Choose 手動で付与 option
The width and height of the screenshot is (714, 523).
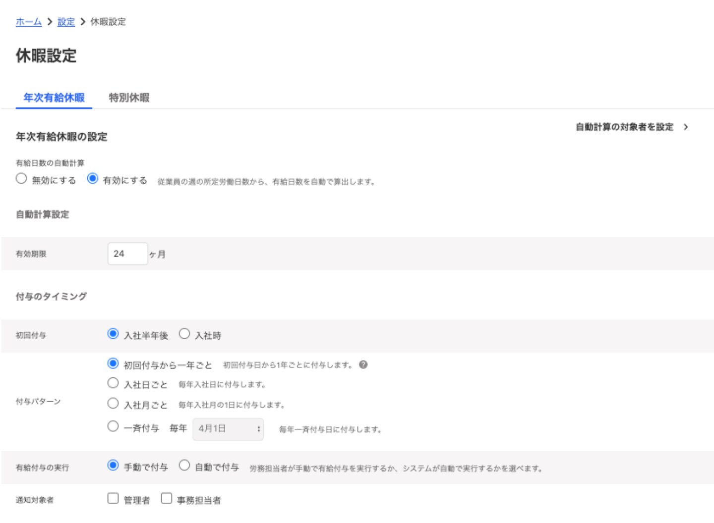click(113, 466)
